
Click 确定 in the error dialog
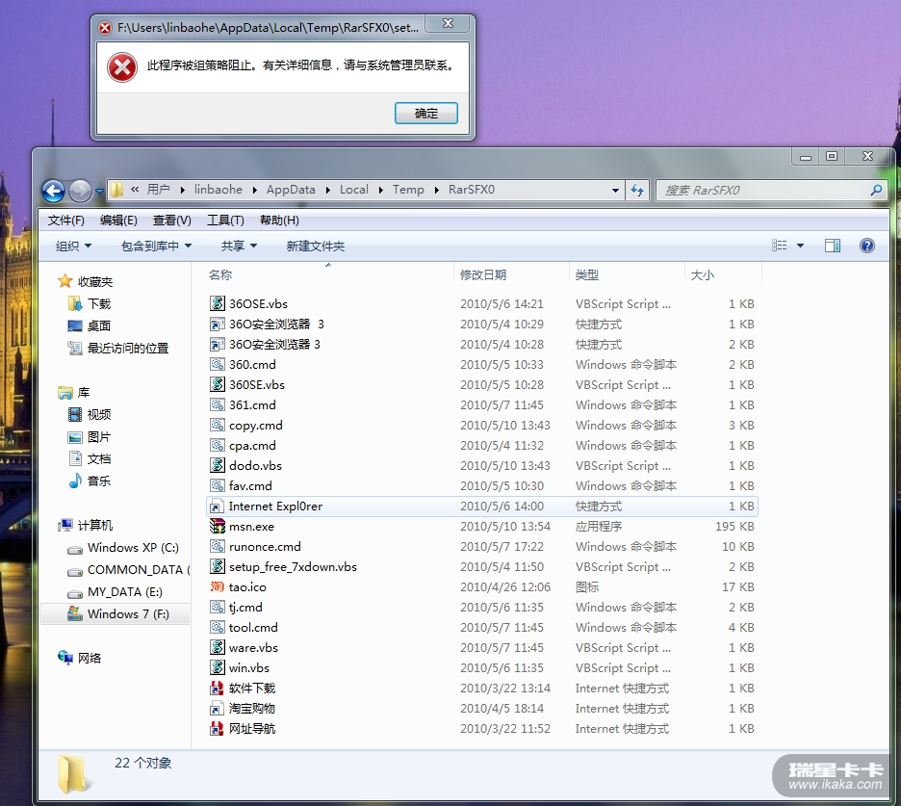pos(426,114)
